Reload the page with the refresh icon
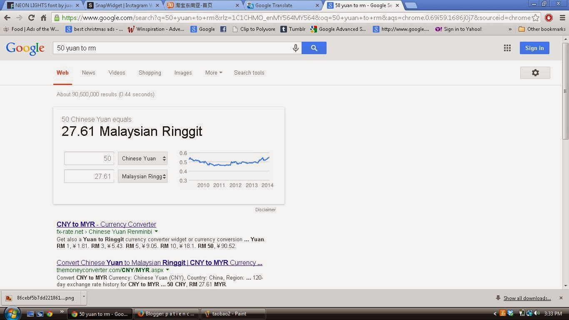569x320 pixels. (31, 18)
